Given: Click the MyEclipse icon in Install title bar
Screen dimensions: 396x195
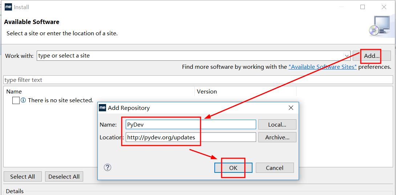Looking at the screenshot, I should 8,7.
